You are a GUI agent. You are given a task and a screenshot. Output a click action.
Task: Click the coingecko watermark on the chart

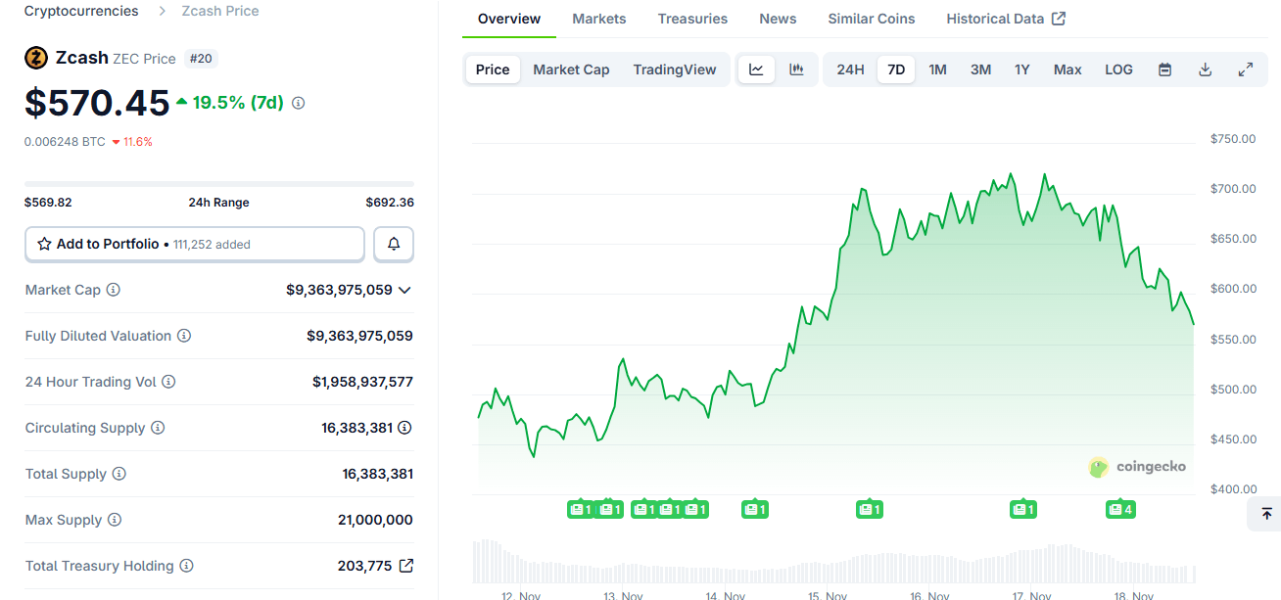[1136, 467]
